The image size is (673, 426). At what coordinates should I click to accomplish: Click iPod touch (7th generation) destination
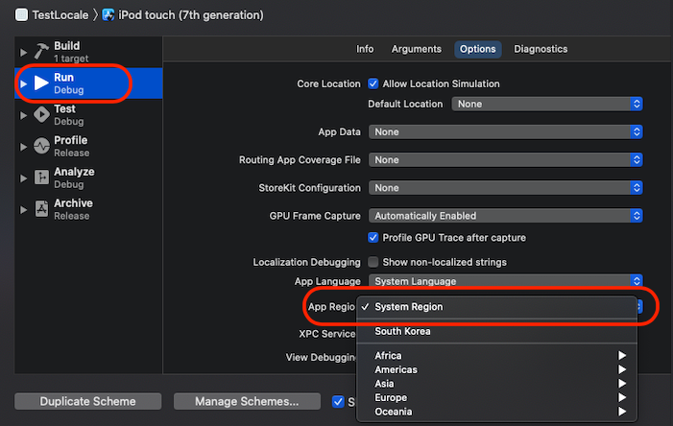pos(190,15)
